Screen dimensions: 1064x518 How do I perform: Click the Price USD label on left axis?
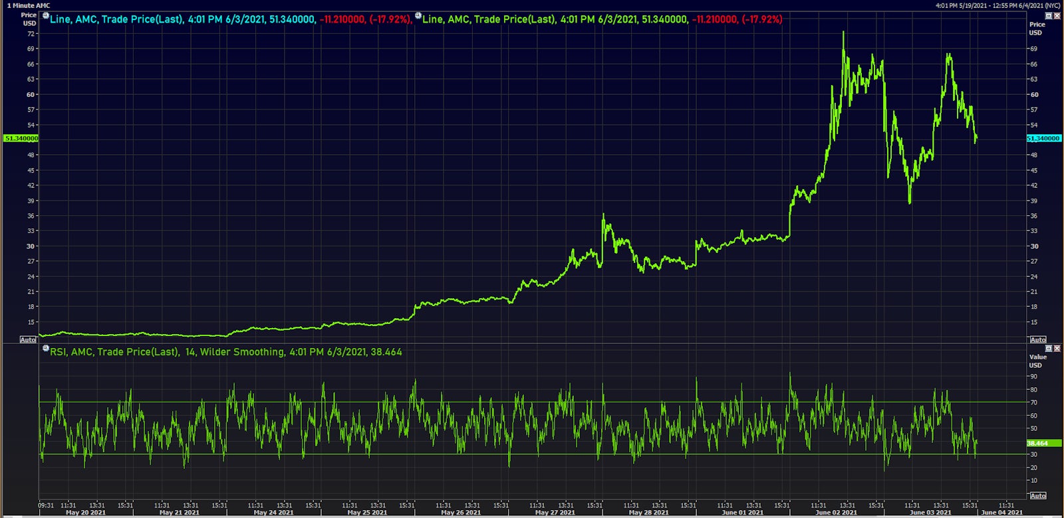[x=29, y=19]
